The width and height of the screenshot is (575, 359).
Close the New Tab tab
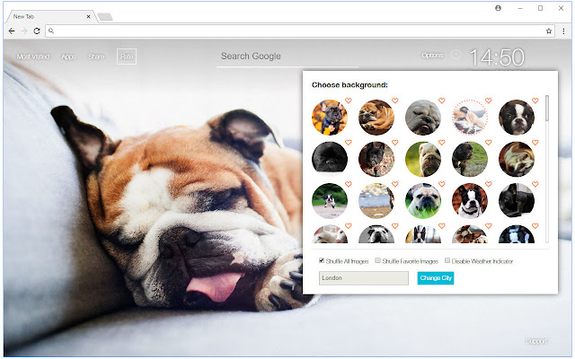88,16
